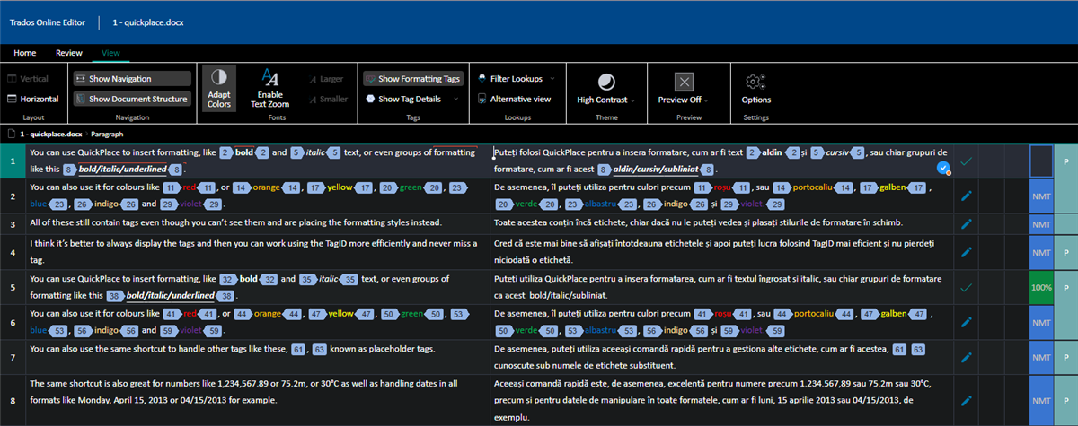Open the Preview Off dropdown
The image size is (1078, 426).
click(x=685, y=90)
